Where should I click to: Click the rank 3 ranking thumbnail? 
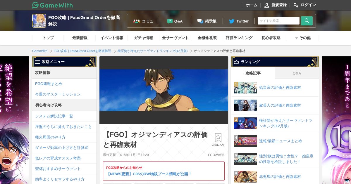245,123
